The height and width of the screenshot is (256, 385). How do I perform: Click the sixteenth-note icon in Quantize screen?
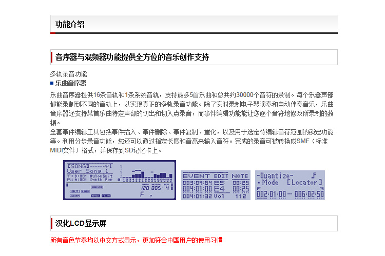point(314,175)
